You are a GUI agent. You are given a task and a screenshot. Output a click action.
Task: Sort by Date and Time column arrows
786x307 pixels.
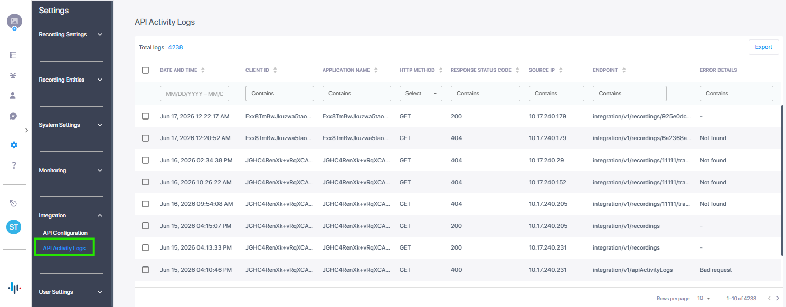point(203,70)
